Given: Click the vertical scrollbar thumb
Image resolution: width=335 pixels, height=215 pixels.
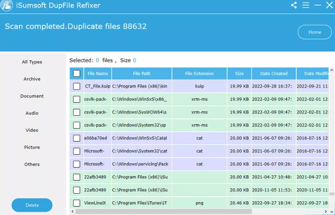Looking at the screenshot, I should (332, 194).
